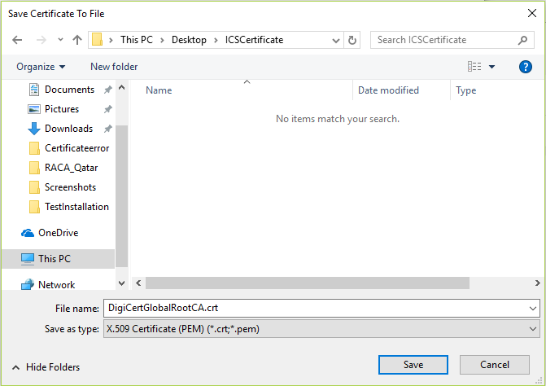Open recent locations chevron beside the forward arrow
Screen dimensions: 546x386
60,40
